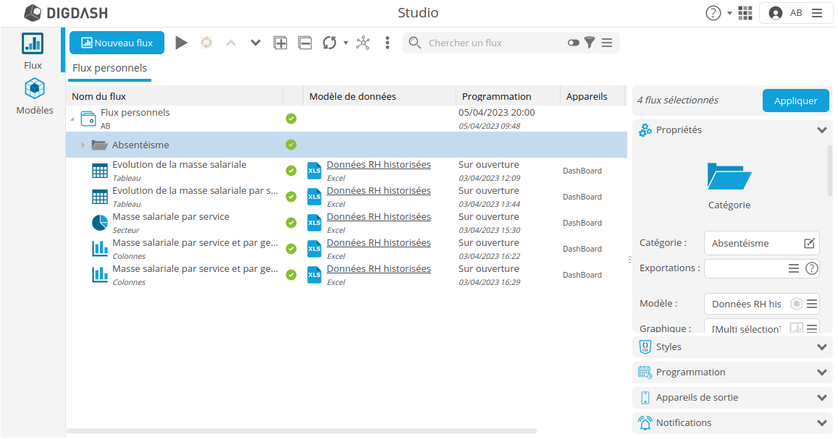Open the three-dot more options menu

tap(387, 43)
